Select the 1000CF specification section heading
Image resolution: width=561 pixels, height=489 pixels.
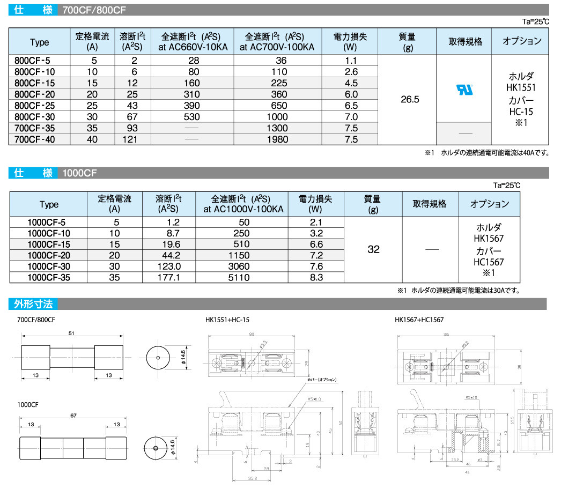coord(79,173)
